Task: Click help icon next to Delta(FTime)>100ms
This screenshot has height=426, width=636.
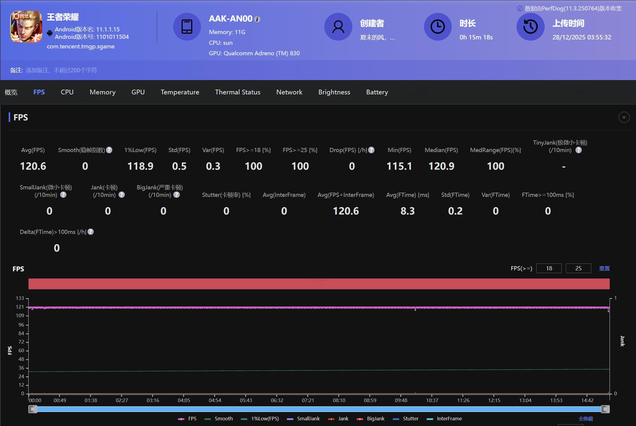Action: pos(91,232)
